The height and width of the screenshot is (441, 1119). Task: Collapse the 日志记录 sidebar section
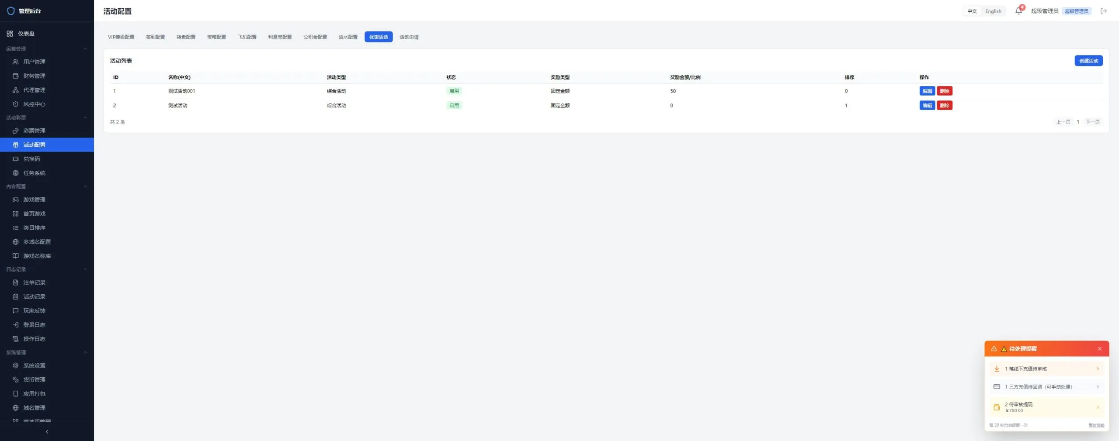click(x=85, y=269)
